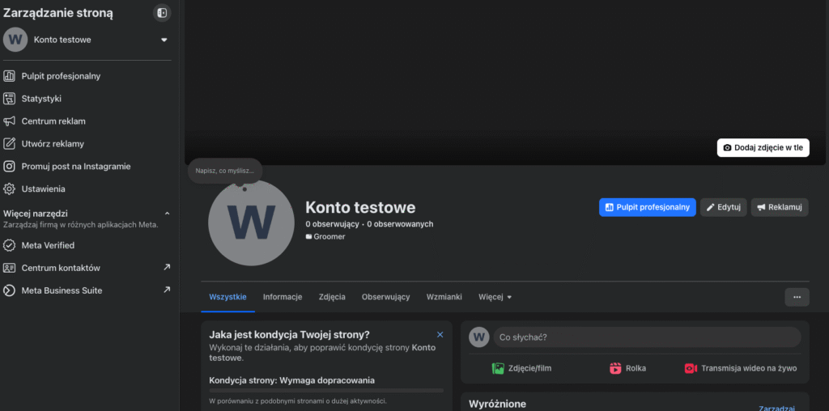Click Kondycja strony: Wymaga dopracowania text
The height and width of the screenshot is (411, 829).
click(291, 379)
